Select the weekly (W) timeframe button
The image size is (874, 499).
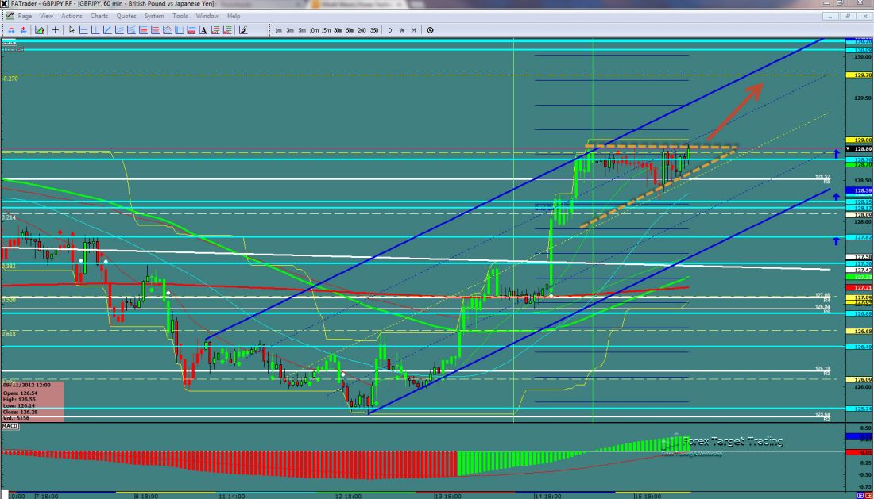coord(402,30)
